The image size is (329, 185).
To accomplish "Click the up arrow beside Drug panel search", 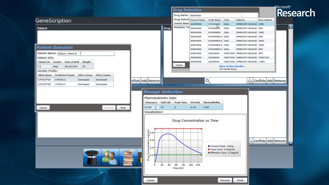I will click(248, 81).
